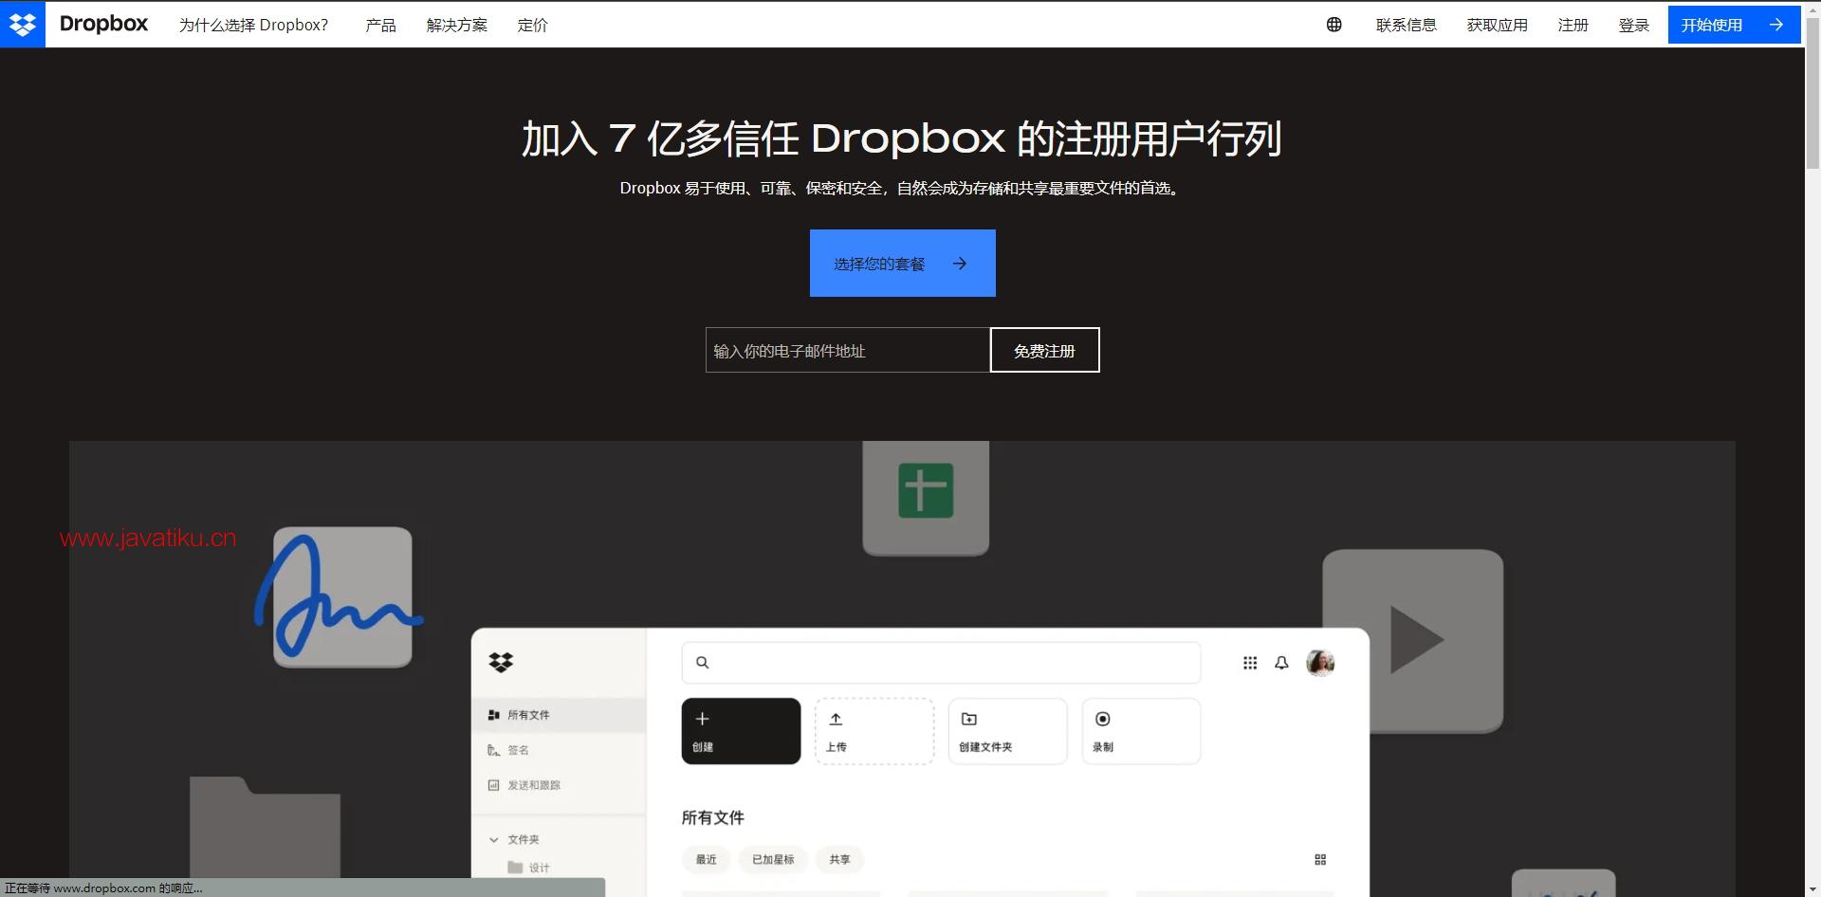Click the notification bell icon

pos(1281,663)
